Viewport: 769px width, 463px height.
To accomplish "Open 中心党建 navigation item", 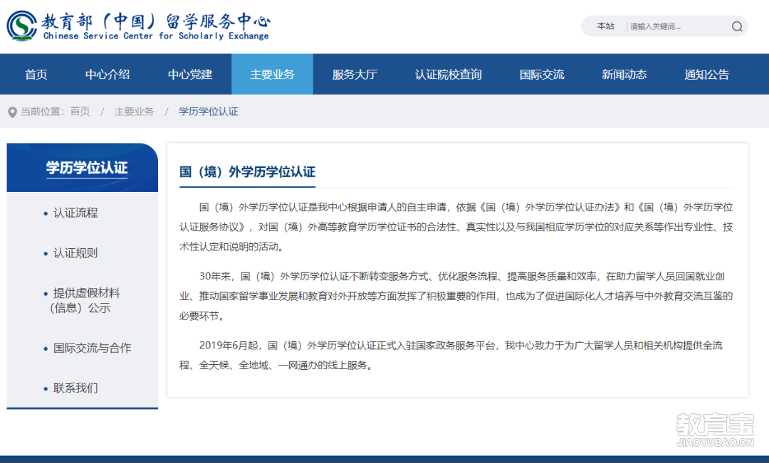I will coord(190,75).
